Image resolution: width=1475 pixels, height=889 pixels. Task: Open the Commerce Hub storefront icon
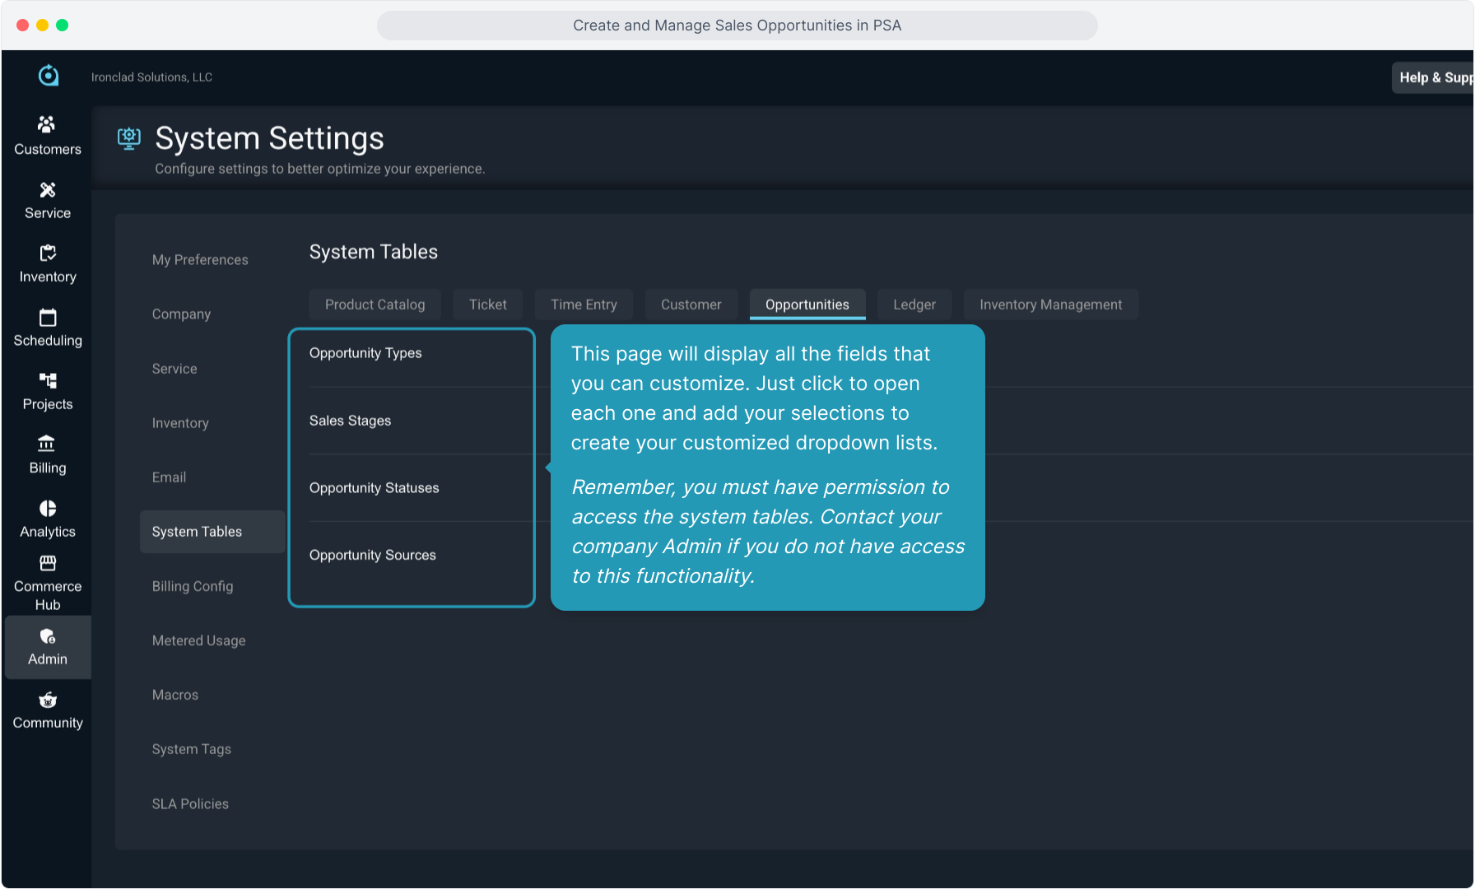pyautogui.click(x=47, y=564)
